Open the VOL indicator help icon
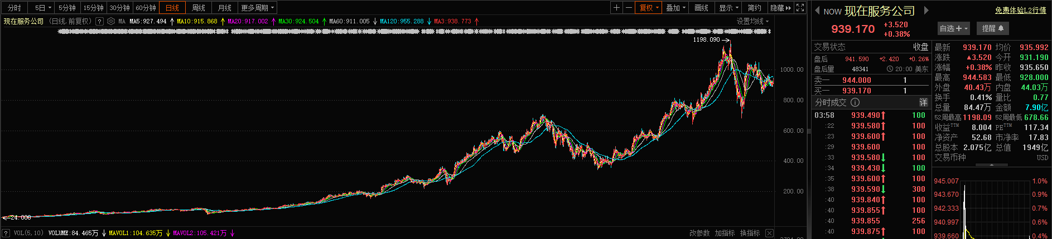The image size is (1052, 239). [x=6, y=233]
